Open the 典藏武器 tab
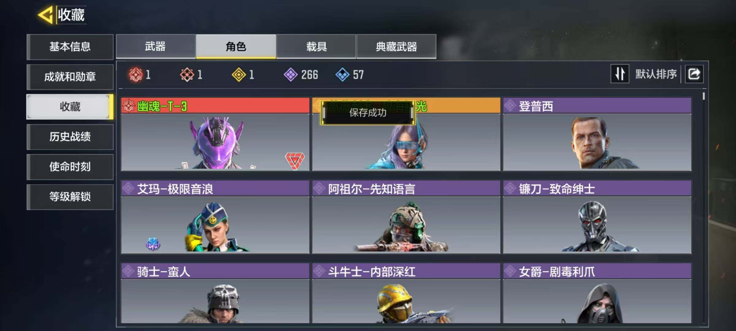 click(x=397, y=47)
